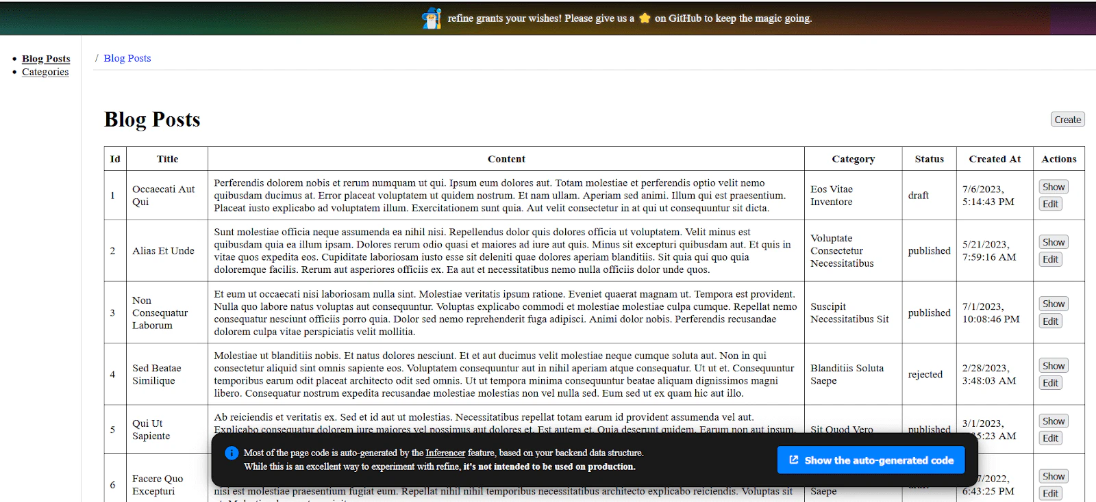Click the Blog Posts page heading

[x=152, y=120]
